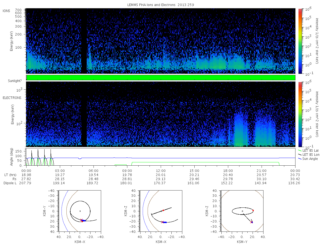Click the ions spectrogram color bar

coord(300,41)
